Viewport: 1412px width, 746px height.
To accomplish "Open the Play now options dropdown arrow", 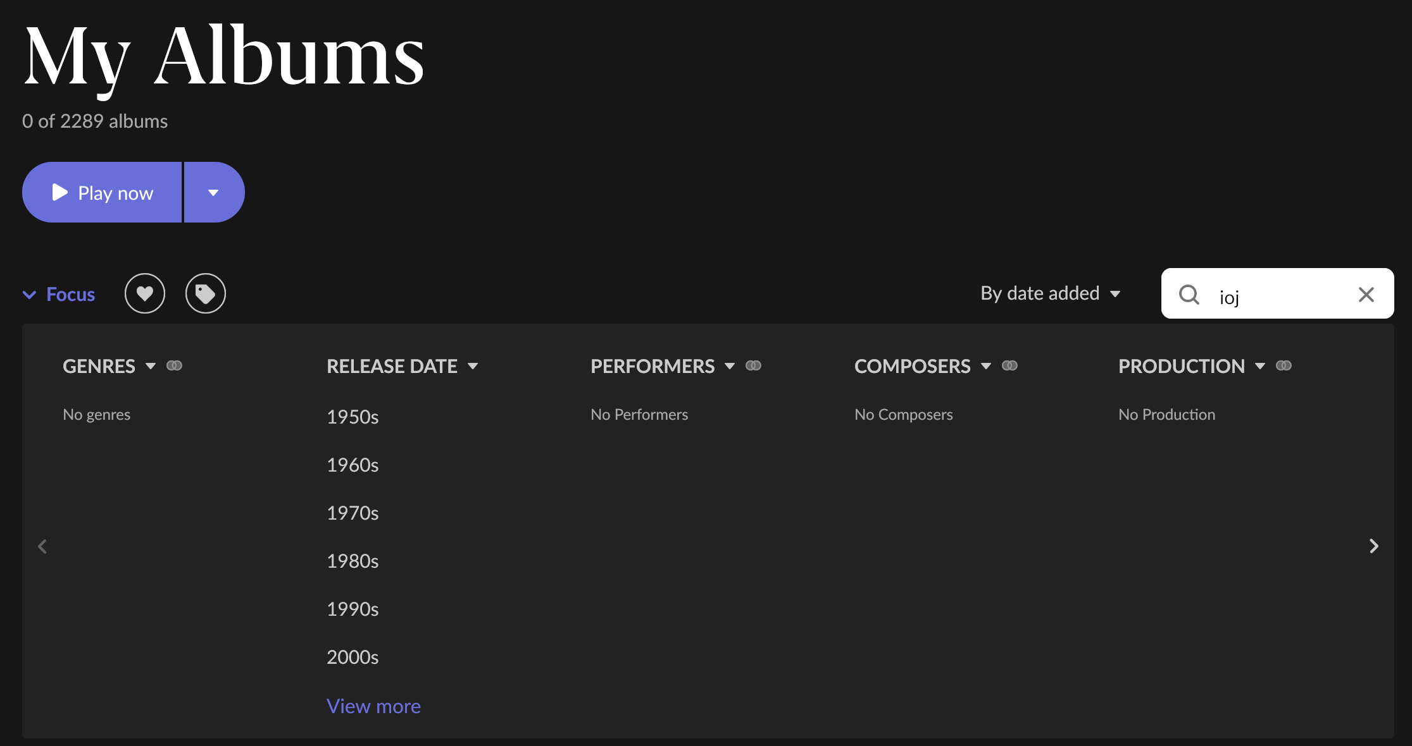I will click(213, 193).
